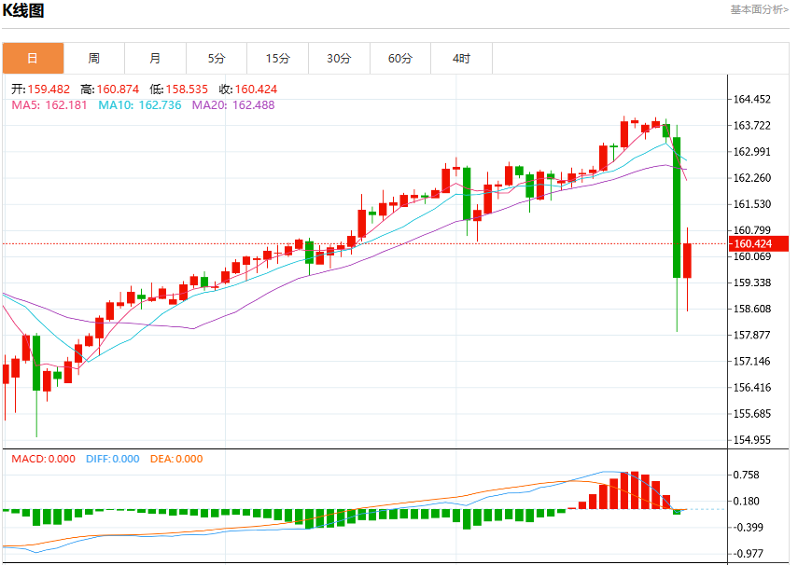This screenshot has height=565, width=798.
Task: Open the 60分 interval tab
Action: (x=400, y=59)
